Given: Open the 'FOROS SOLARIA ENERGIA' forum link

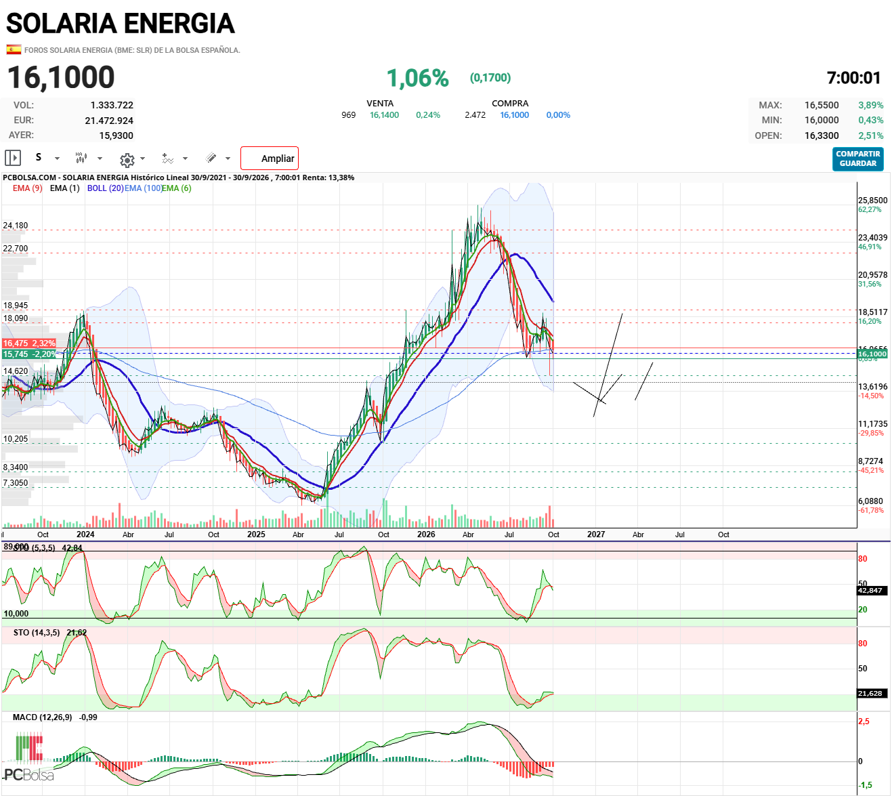Looking at the screenshot, I should 132,50.
